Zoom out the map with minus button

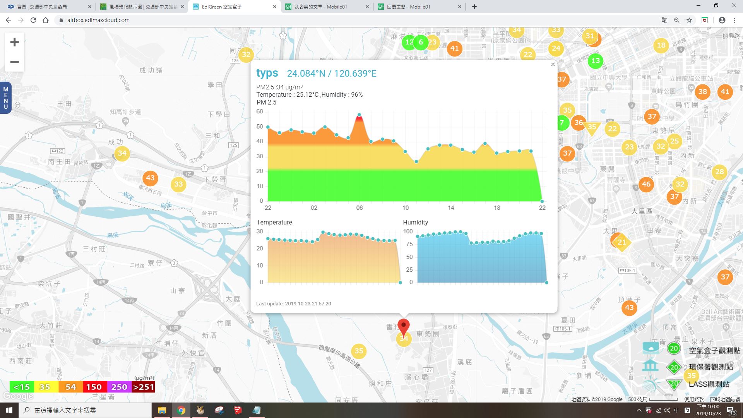click(x=14, y=62)
